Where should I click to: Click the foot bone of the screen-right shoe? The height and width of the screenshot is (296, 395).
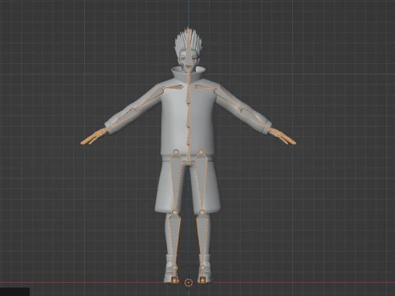[203, 274]
